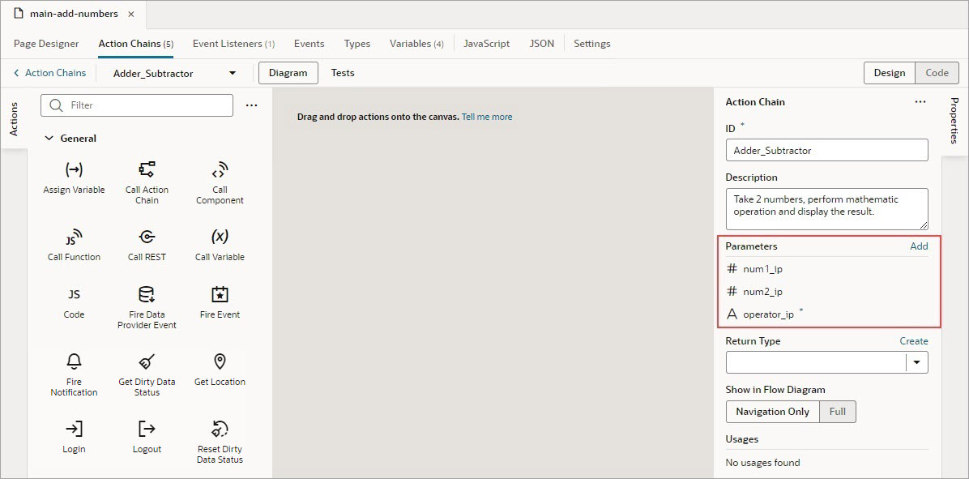Select the Fire Data Provider Event icon

[x=147, y=294]
